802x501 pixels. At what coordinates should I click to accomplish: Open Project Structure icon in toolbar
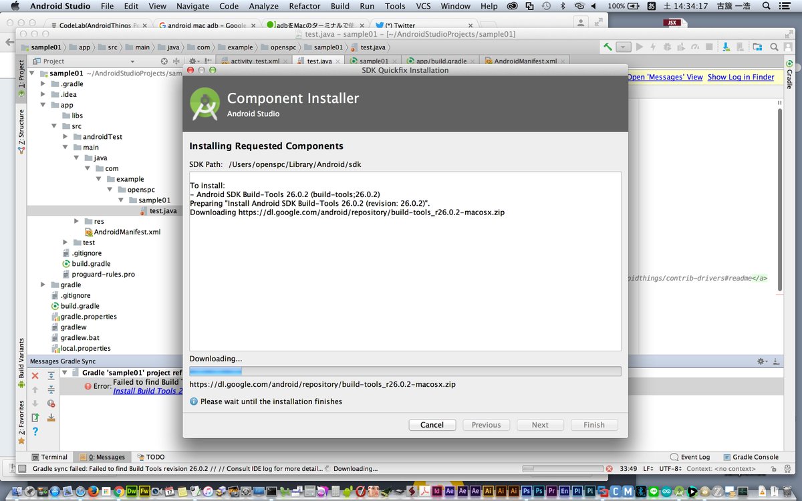pyautogui.click(x=757, y=47)
